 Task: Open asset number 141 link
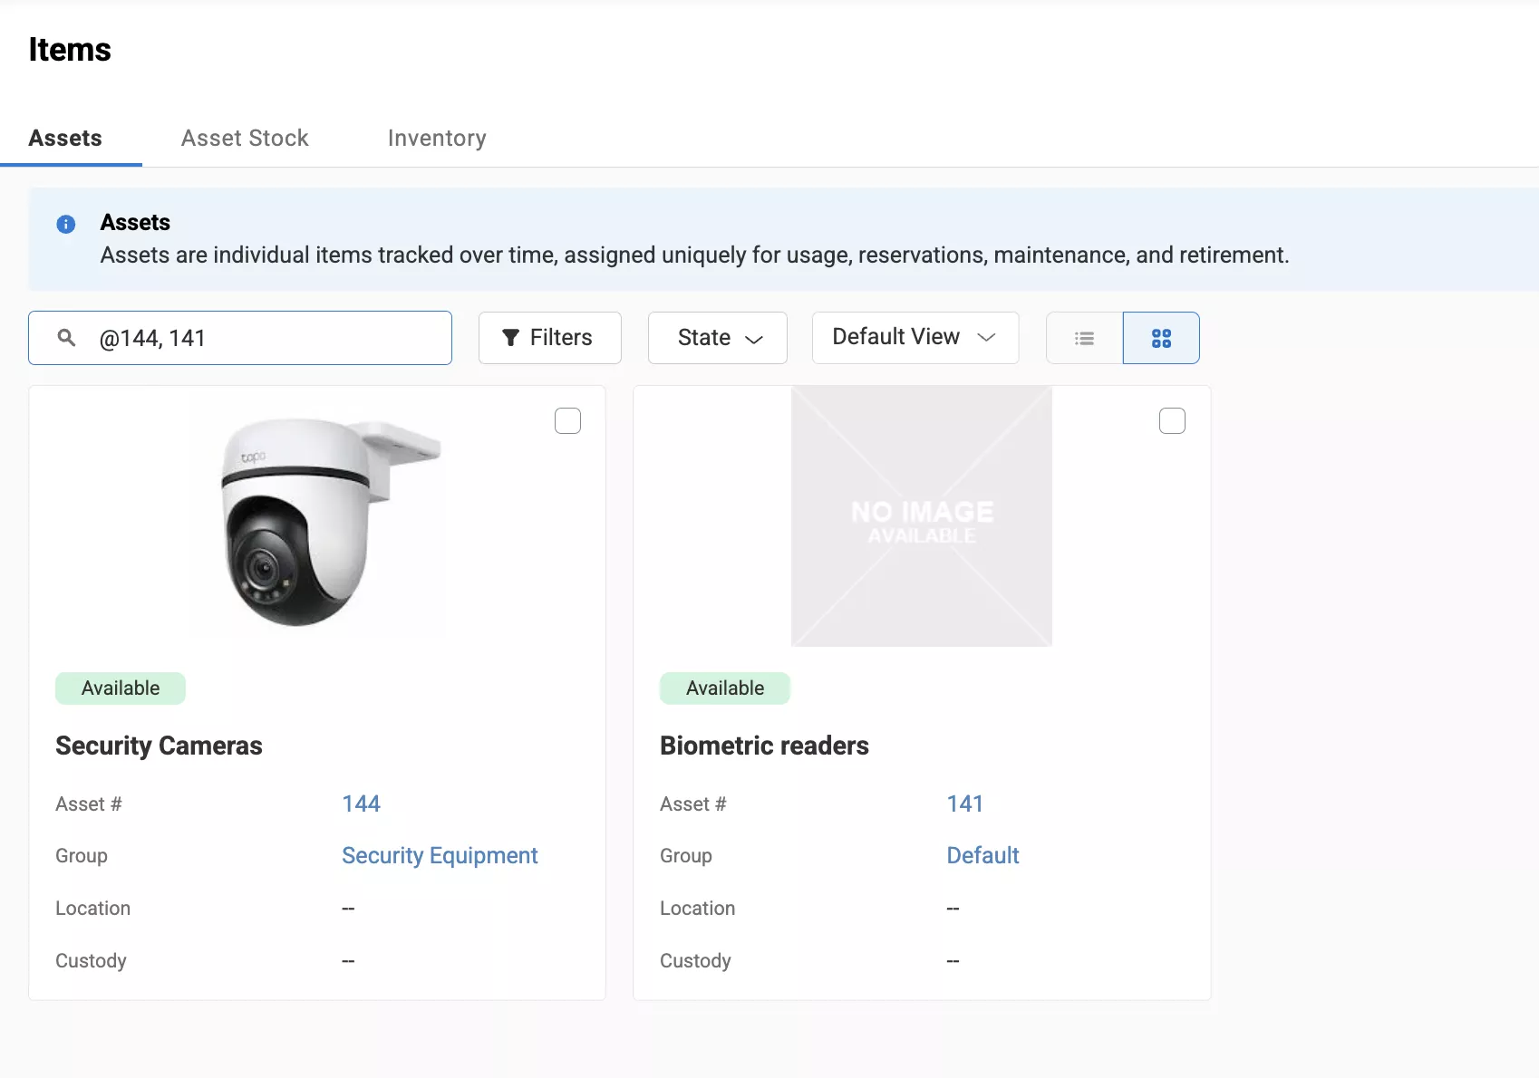[964, 804]
